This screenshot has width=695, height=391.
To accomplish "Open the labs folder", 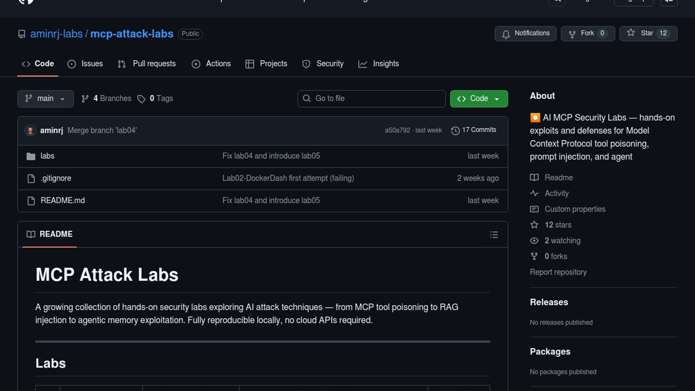I will click(47, 156).
